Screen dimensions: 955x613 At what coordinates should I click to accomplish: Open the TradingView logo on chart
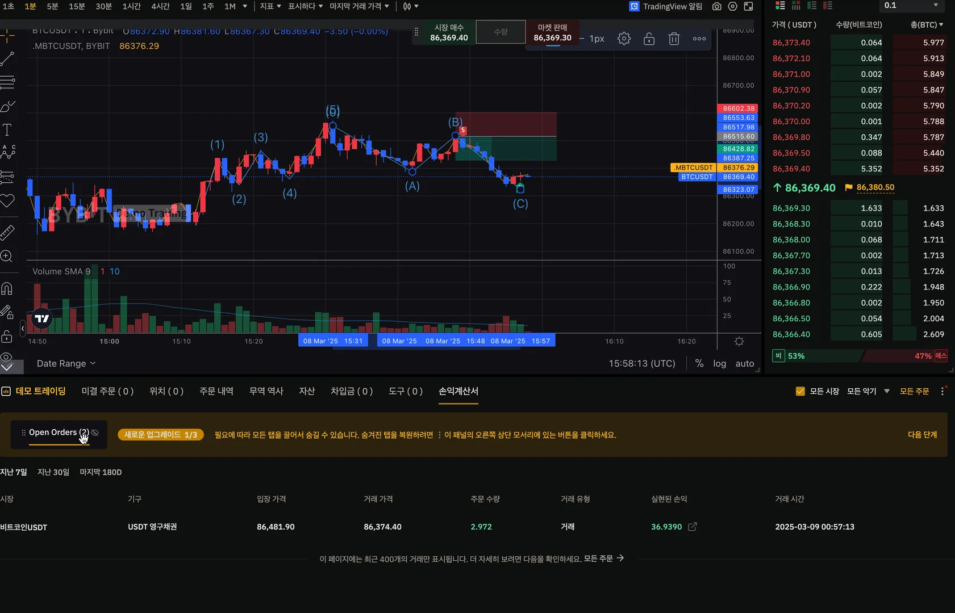(x=42, y=319)
